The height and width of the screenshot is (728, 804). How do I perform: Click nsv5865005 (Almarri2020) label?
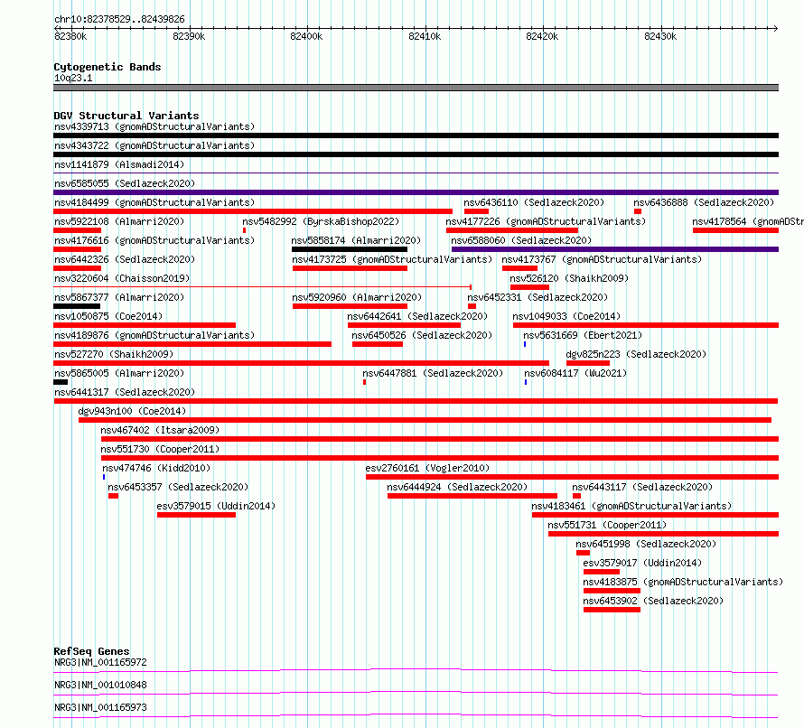119,373
